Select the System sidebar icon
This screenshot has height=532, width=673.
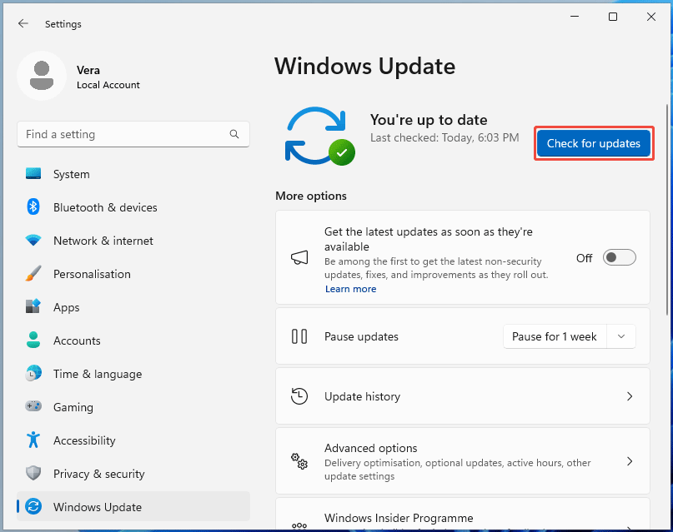click(x=33, y=174)
